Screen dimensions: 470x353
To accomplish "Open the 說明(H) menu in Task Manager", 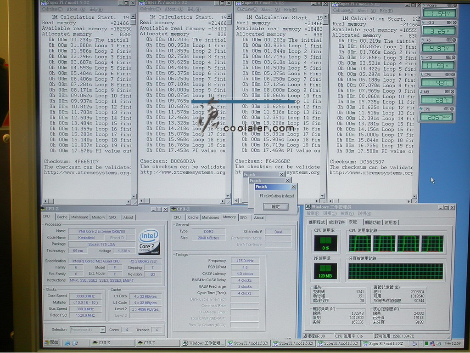I will 364,214.
